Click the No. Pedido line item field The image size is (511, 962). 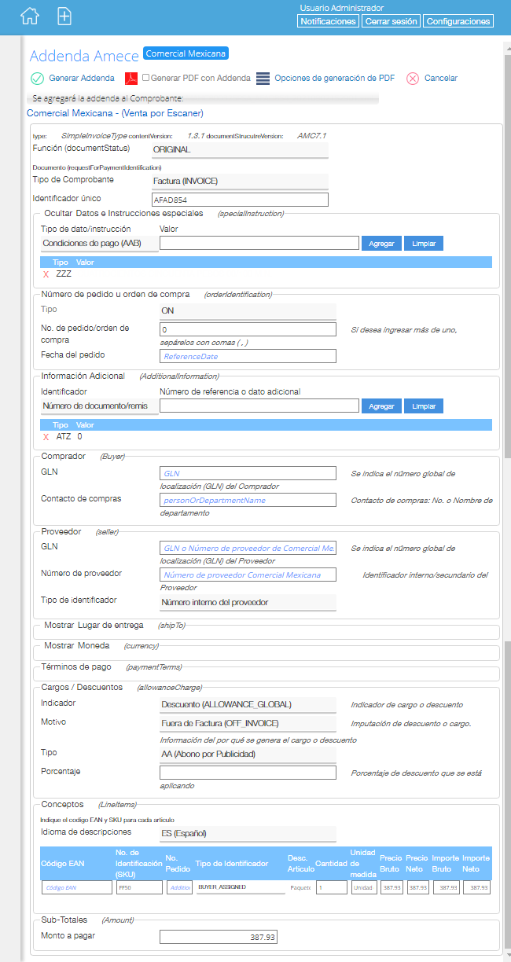coord(179,887)
